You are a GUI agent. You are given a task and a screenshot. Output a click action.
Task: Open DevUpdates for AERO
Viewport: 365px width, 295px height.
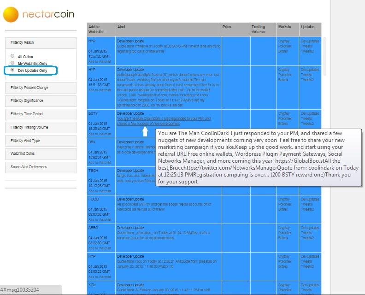(310, 228)
